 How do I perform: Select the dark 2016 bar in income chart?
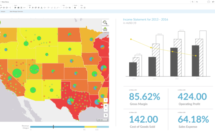tap(196, 61)
